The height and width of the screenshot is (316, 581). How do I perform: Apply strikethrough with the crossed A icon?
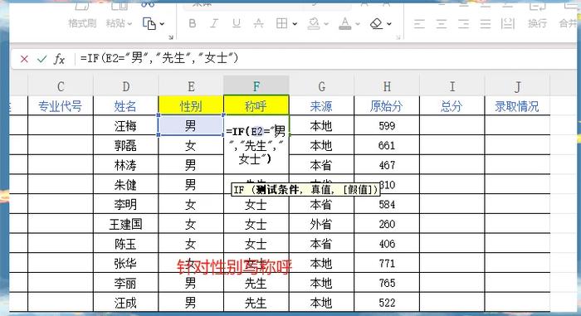pos(258,24)
